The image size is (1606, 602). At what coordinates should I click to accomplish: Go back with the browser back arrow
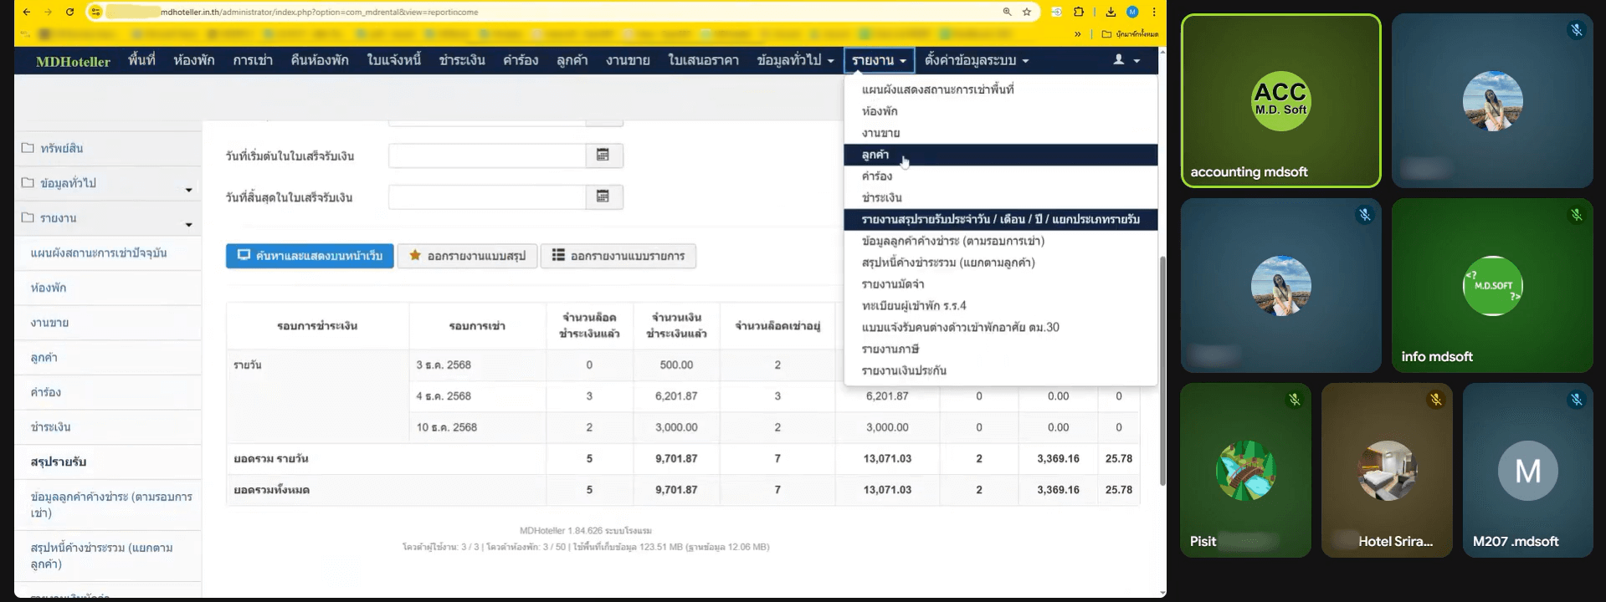pos(27,12)
